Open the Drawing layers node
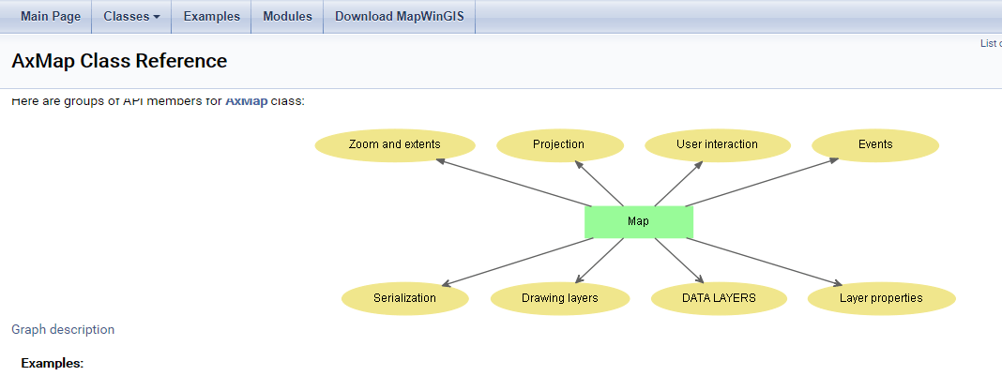1002x376 pixels. pyautogui.click(x=560, y=298)
